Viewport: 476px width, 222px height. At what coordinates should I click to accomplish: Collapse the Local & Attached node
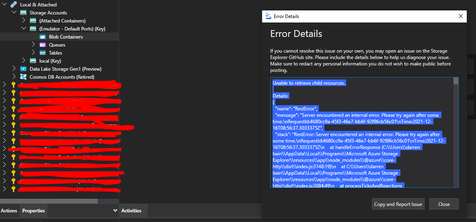[x=4, y=4]
